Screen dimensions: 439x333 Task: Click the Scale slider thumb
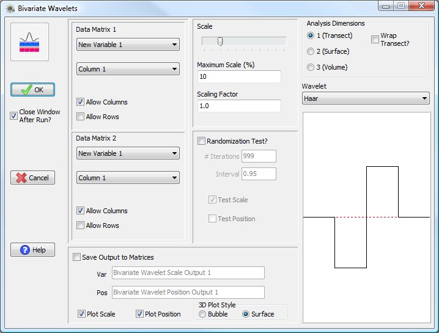click(x=220, y=42)
